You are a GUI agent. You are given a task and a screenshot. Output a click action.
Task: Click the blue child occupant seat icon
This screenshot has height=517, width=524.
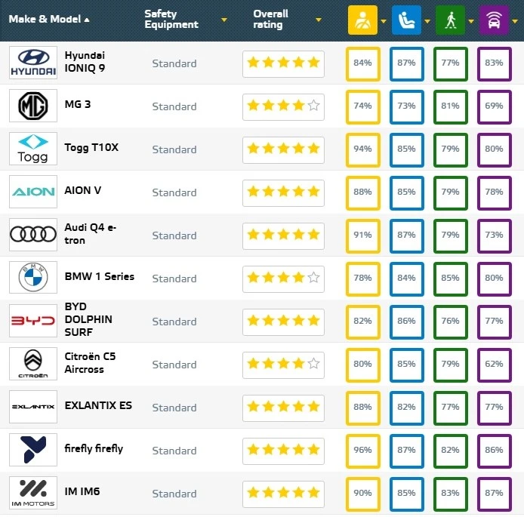406,20
